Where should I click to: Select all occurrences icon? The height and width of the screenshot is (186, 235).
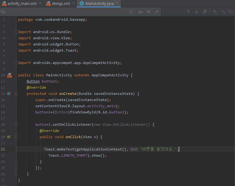231,12
